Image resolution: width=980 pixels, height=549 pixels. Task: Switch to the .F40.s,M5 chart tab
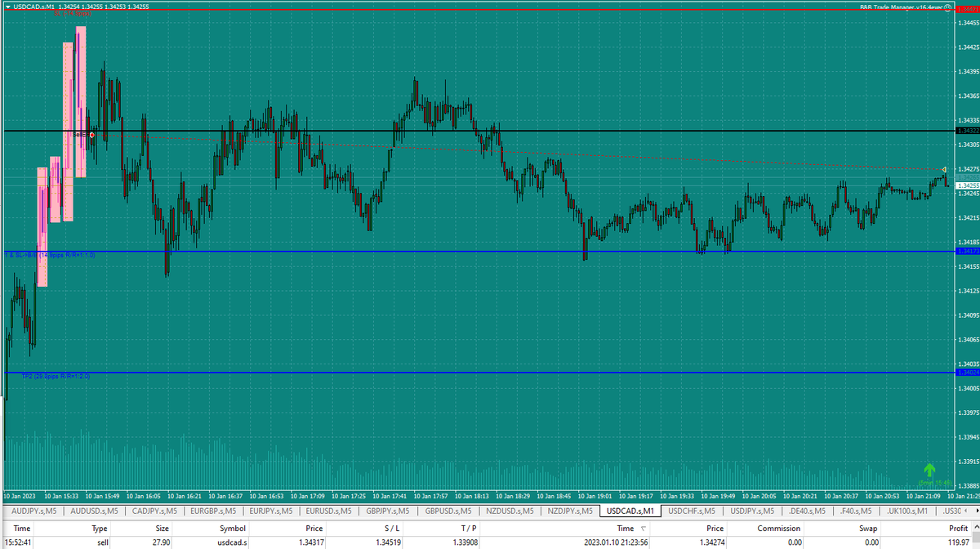pos(856,511)
